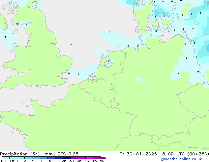Select the 25–30 mm legend swatch

pyautogui.click(x=67, y=158)
